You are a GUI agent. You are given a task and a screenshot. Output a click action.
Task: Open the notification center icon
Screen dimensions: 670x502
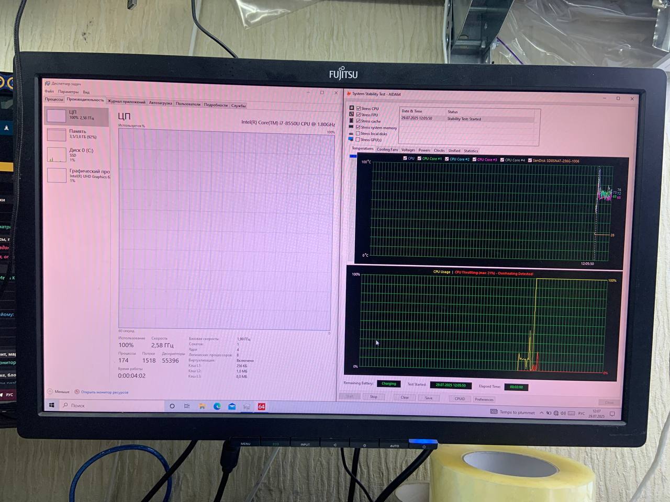[612, 414]
